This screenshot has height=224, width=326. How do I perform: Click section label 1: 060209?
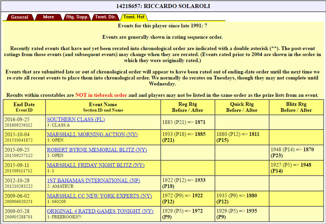(57, 201)
